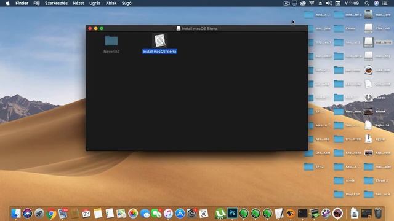Open the Finder menu
The image size is (394, 221).
click(x=22, y=3)
